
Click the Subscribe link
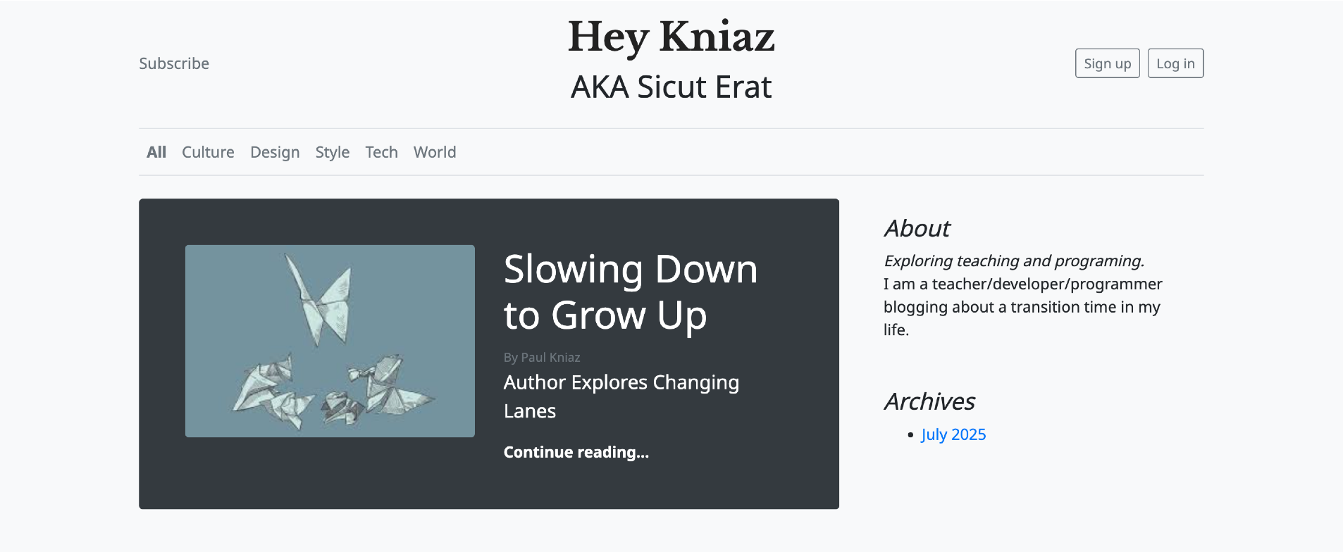click(174, 63)
